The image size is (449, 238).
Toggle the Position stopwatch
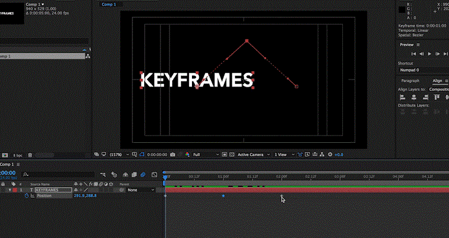coord(26,195)
